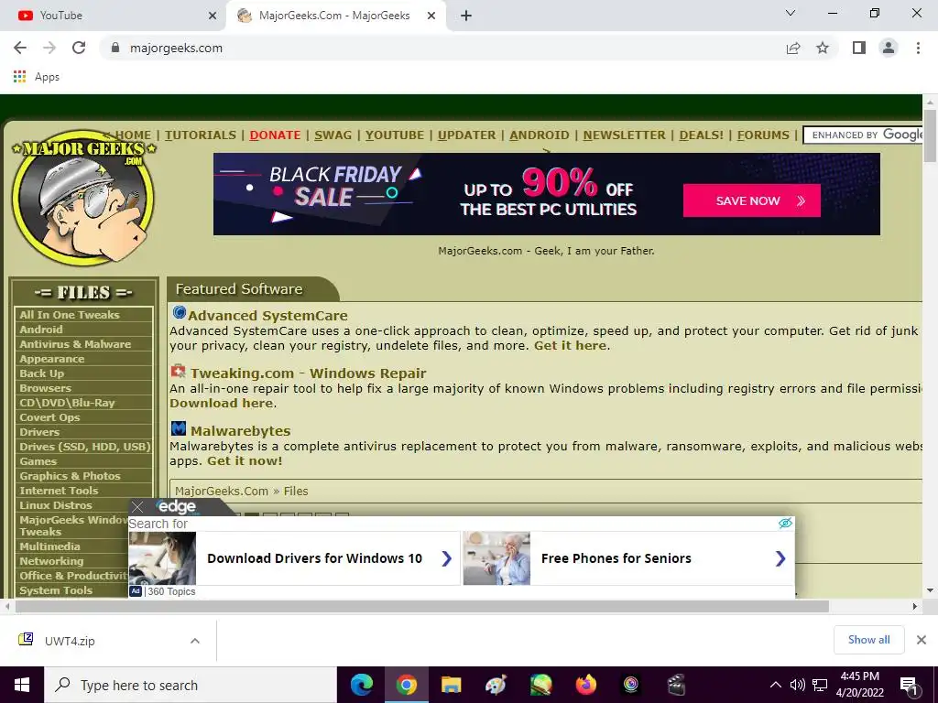Viewport: 938px width, 703px height.
Task: Click the Malwarebytes icon
Action: [179, 428]
